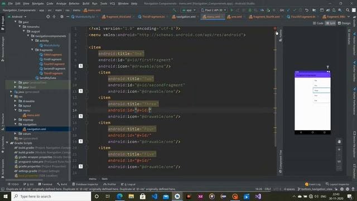357x201 pixels.
Task: Open Microsoft Edge in the taskbar
Action: 119,196
